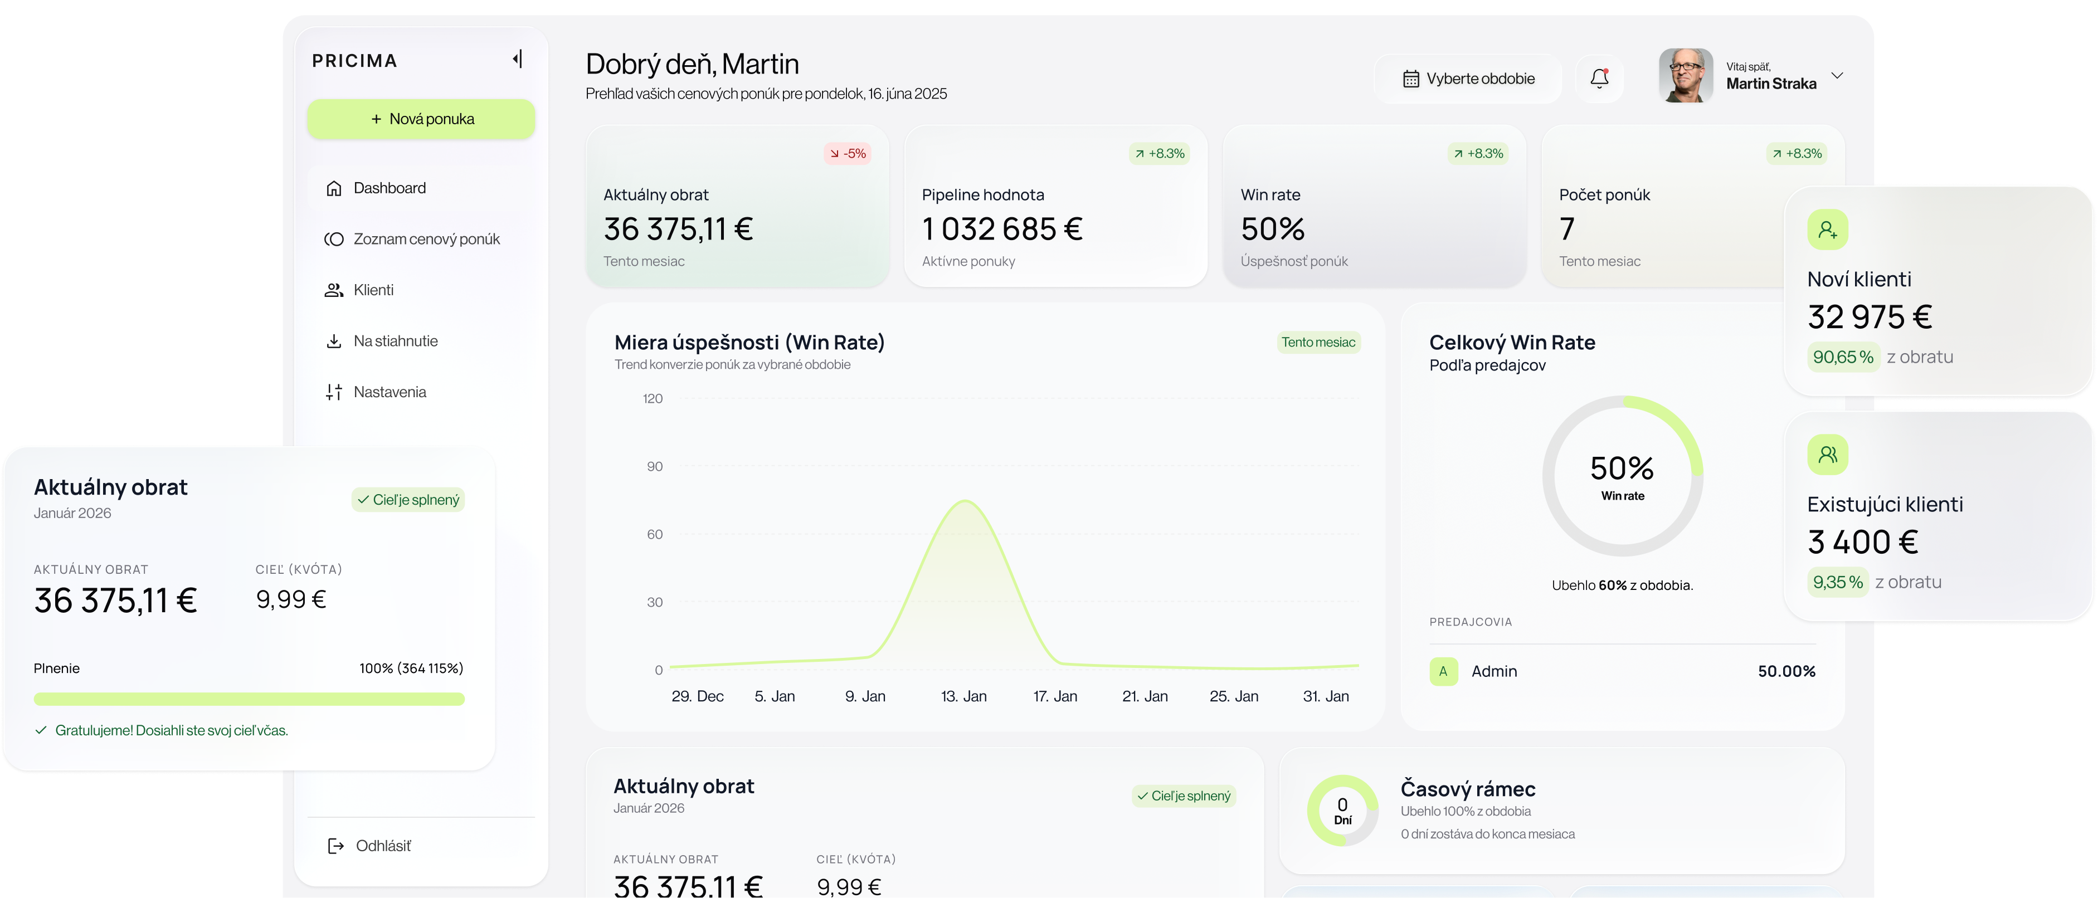Collapse the sidebar using the arrow icon
The width and height of the screenshot is (2098, 898).
click(x=518, y=58)
